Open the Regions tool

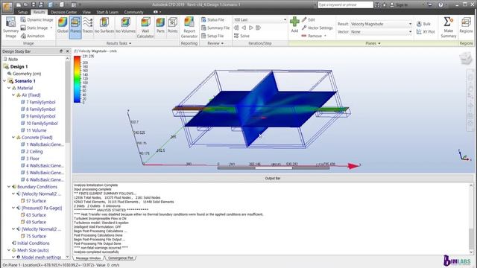coord(466,25)
